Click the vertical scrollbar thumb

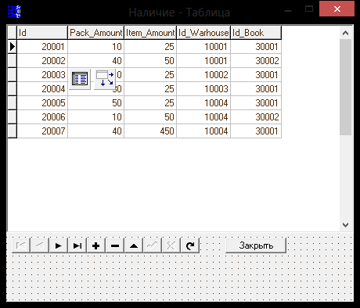pyautogui.click(x=346, y=88)
